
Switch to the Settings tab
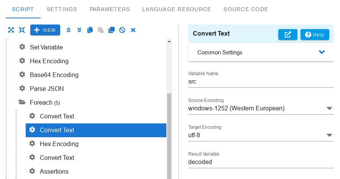62,9
